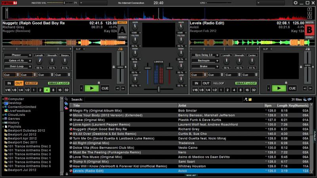Nudge deck A pitch bend forward

123,88
